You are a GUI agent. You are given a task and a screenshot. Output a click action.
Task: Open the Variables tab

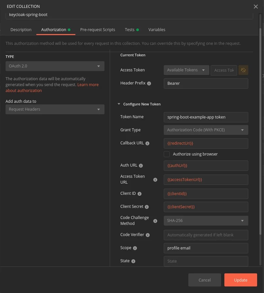pos(157,29)
